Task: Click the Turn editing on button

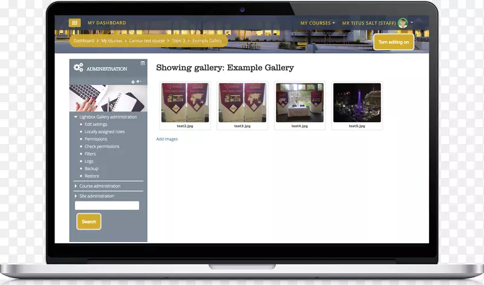Action: click(x=394, y=42)
